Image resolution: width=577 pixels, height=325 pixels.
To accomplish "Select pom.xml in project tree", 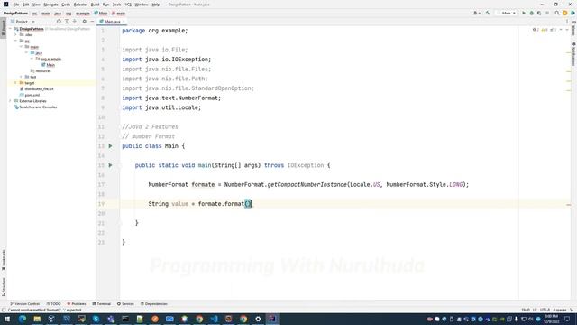I will (x=30, y=95).
